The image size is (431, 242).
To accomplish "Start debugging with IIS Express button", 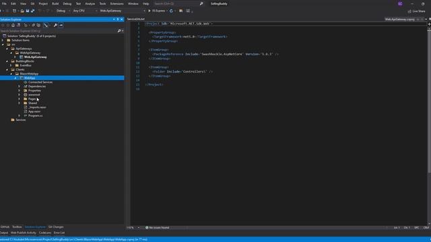I will (157, 11).
